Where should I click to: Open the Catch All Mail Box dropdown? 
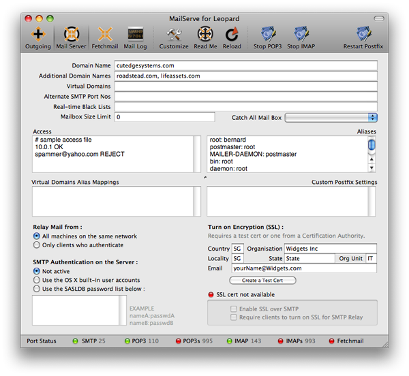pyautogui.click(x=331, y=118)
